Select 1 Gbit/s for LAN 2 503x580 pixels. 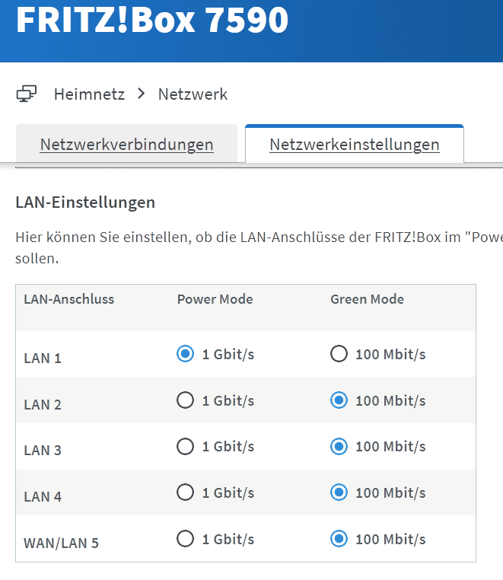[186, 400]
